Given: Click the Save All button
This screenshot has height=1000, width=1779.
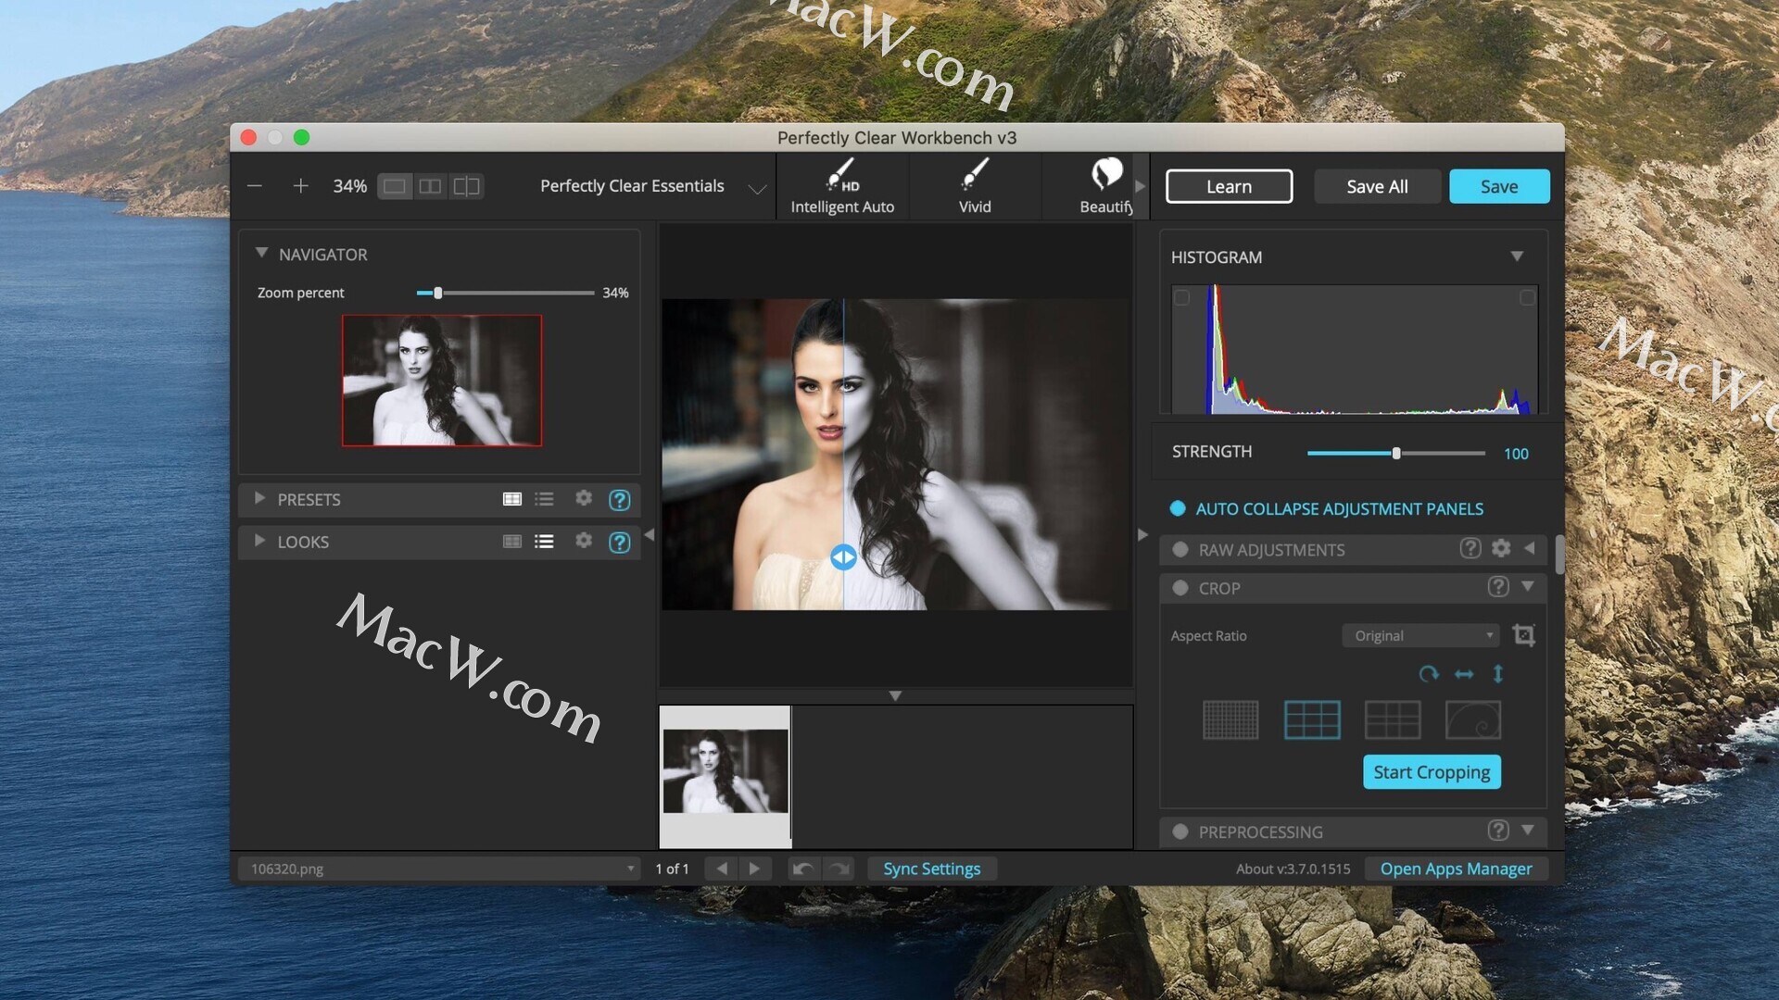Looking at the screenshot, I should pos(1377,186).
